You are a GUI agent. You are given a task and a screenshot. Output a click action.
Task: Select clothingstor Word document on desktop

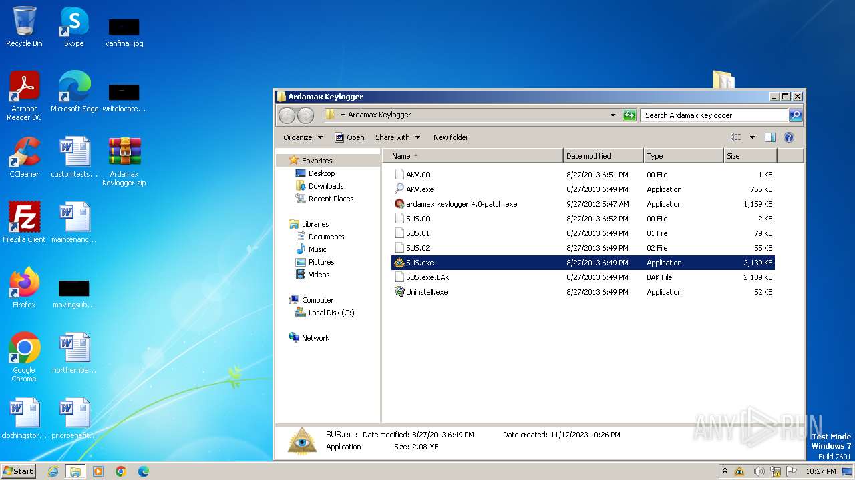click(x=24, y=419)
